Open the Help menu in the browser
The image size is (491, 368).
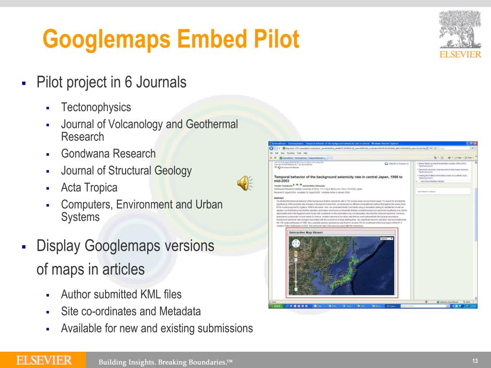(305, 153)
